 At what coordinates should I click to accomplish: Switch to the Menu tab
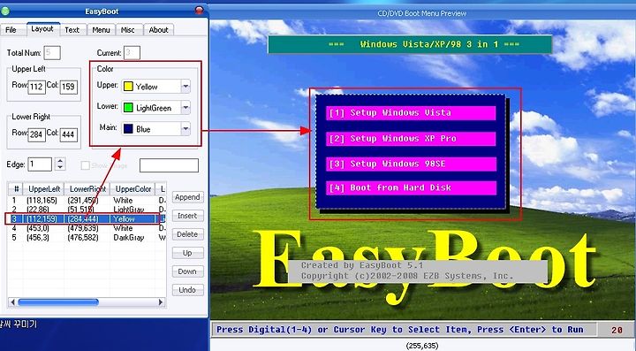[101, 30]
